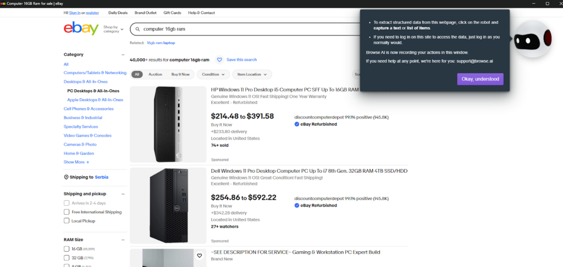This screenshot has width=563, height=267.
Task: Switch to the Auction tab
Action: coord(155,75)
